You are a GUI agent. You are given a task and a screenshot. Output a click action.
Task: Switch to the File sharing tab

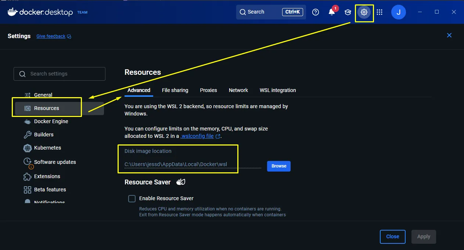click(x=175, y=90)
